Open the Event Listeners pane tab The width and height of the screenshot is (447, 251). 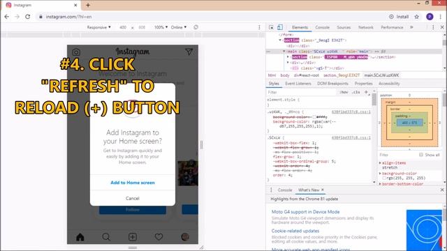tap(298, 84)
